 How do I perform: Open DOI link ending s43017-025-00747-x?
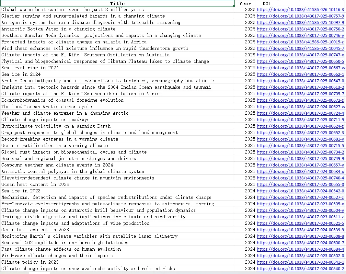pos(300,55)
